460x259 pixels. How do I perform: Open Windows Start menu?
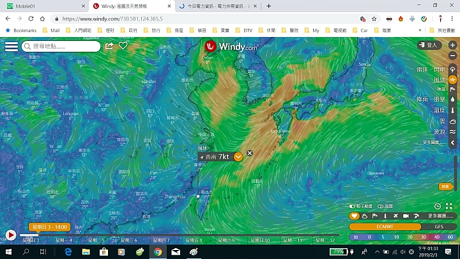click(8, 252)
